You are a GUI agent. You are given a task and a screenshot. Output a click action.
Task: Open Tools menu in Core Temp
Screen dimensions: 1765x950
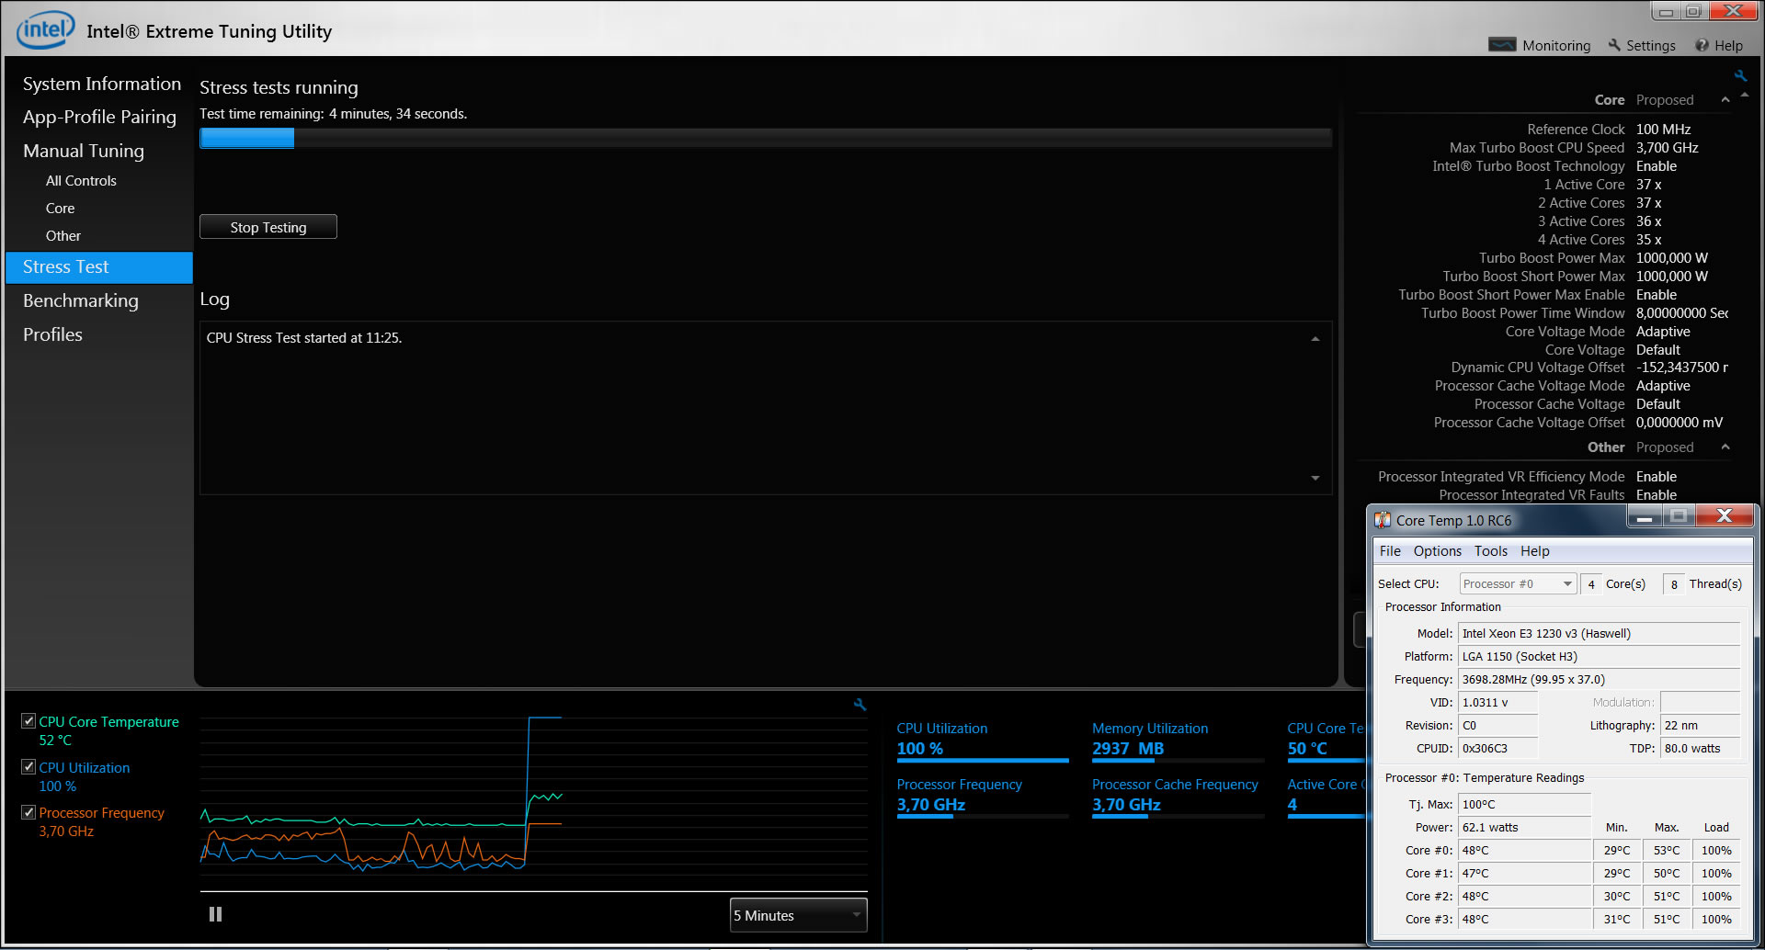pos(1491,551)
